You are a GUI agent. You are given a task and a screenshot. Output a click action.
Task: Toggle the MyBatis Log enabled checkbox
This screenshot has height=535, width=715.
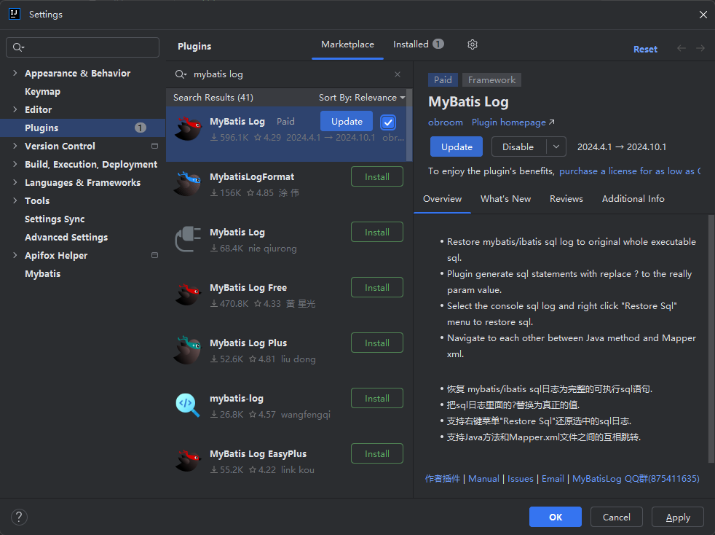pos(388,122)
